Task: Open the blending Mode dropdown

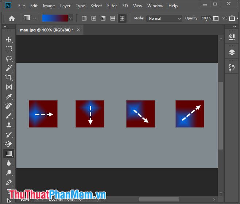Action: tap(164, 18)
